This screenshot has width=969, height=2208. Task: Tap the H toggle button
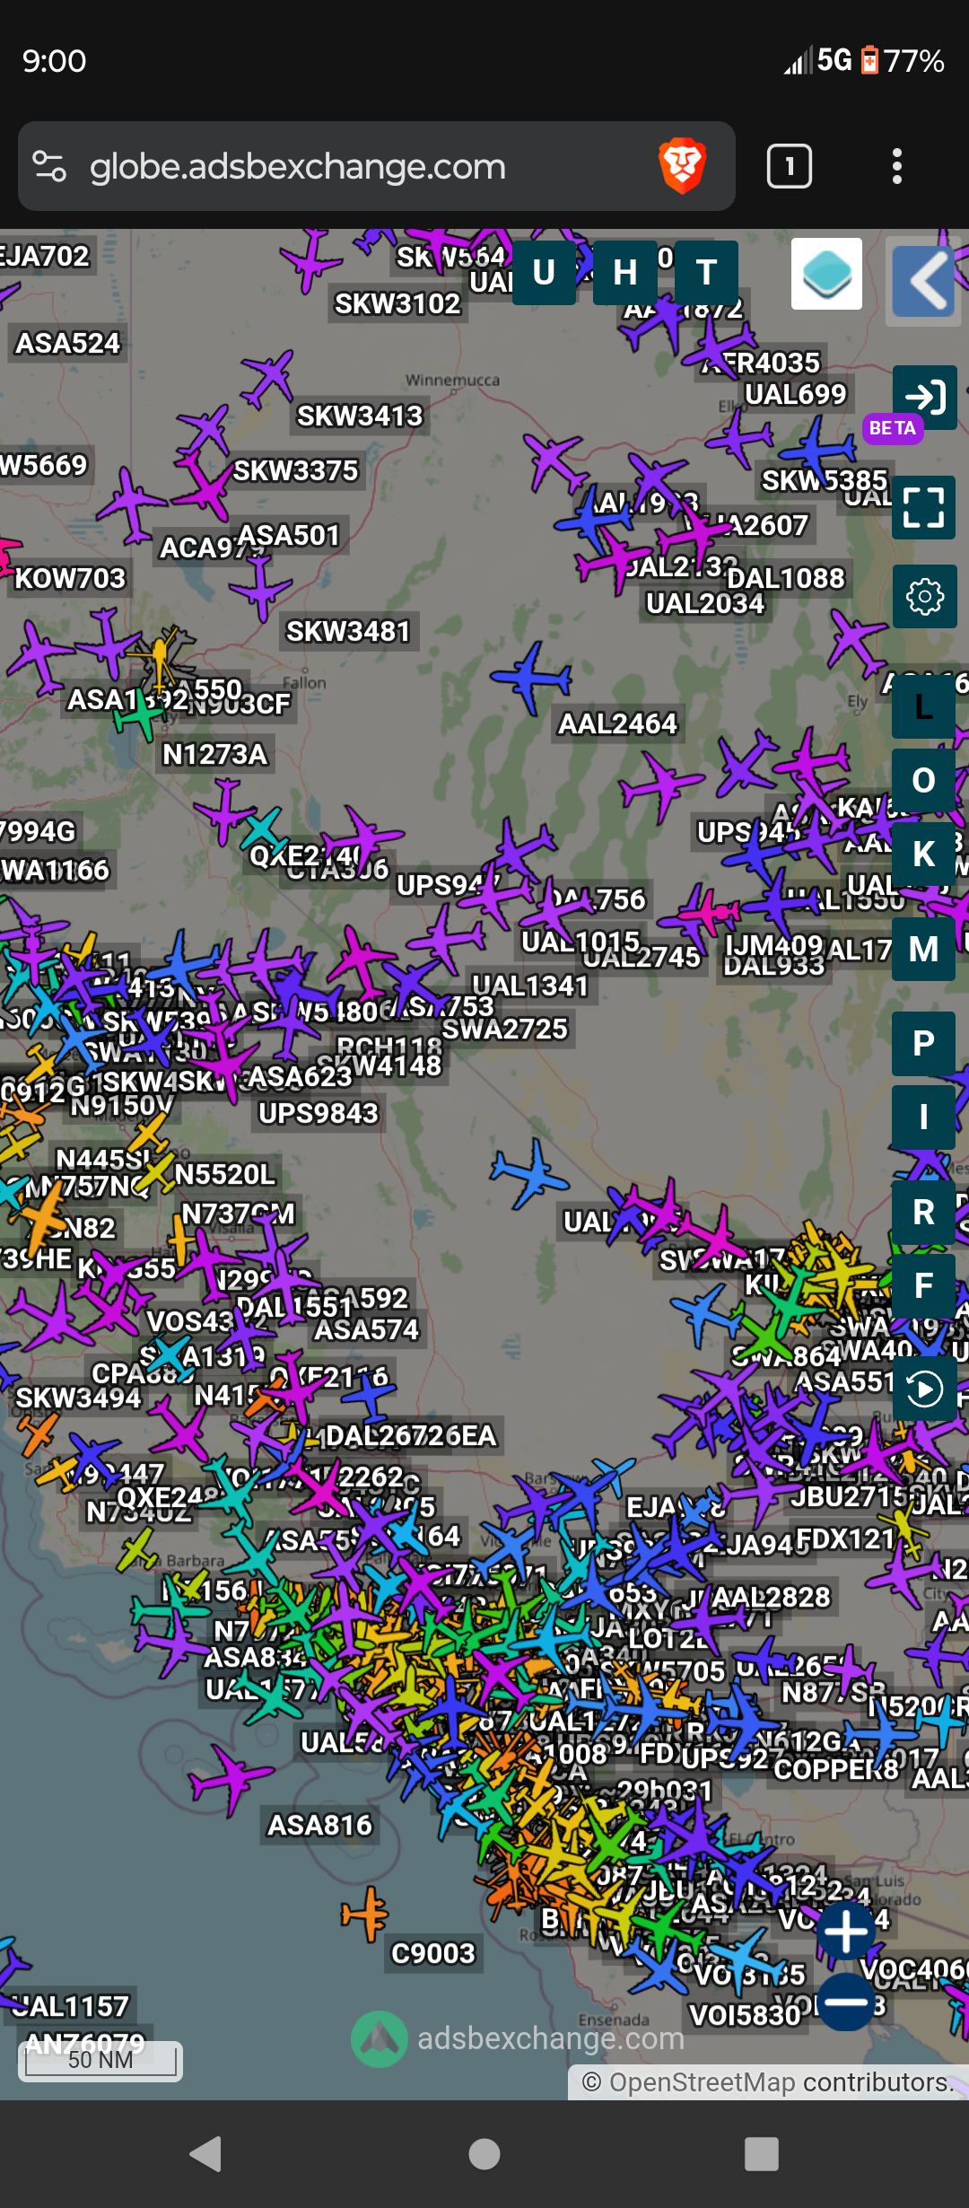[x=625, y=273]
